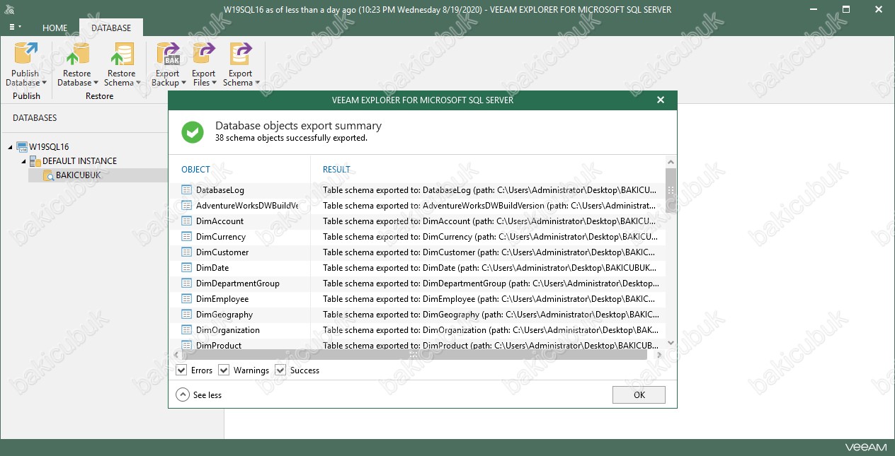Select the DEFAULT INSTANCE tree item
This screenshot has height=456, width=895.
point(80,161)
